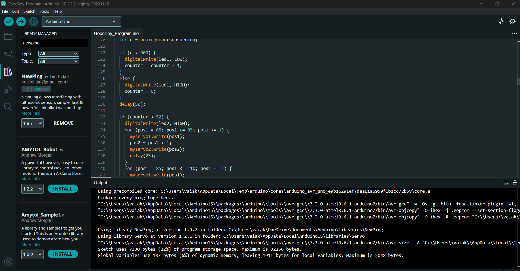This screenshot has height=271, width=520.
Task: Click the Upload arrow button
Action: 21,21
